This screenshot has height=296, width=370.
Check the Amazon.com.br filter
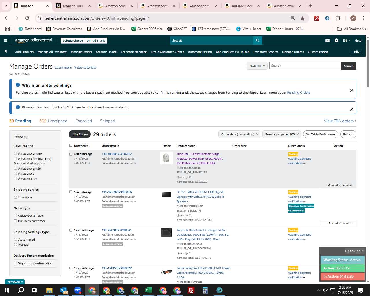[x=16, y=168]
